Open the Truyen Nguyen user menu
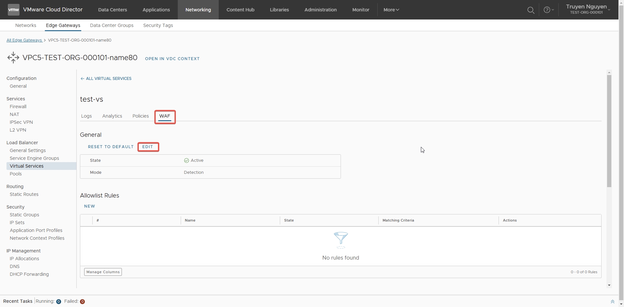624x307 pixels. click(x=588, y=9)
